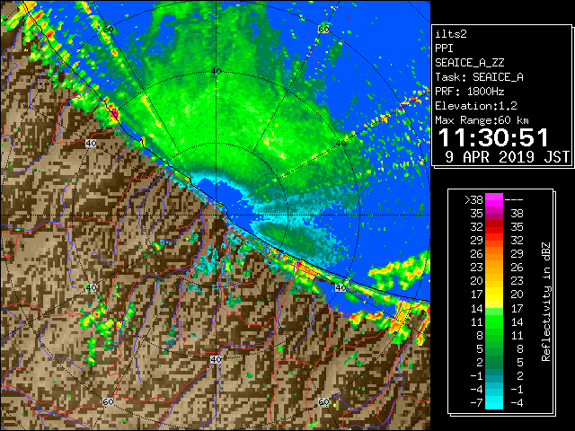575x431 pixels.
Task: Click the ">38" label in the legend
Action: pyautogui.click(x=473, y=199)
